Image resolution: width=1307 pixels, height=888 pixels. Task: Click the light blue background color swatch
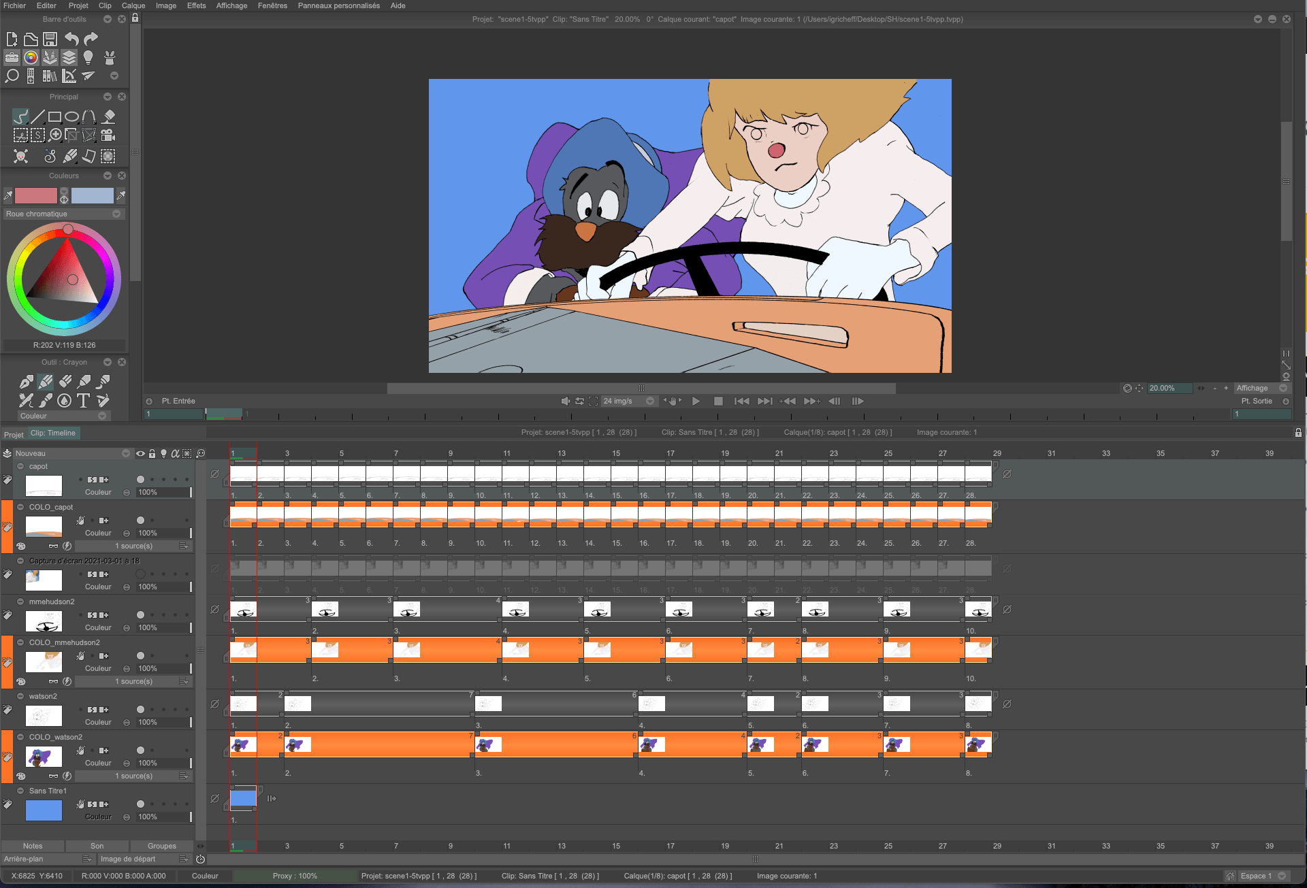(x=93, y=196)
